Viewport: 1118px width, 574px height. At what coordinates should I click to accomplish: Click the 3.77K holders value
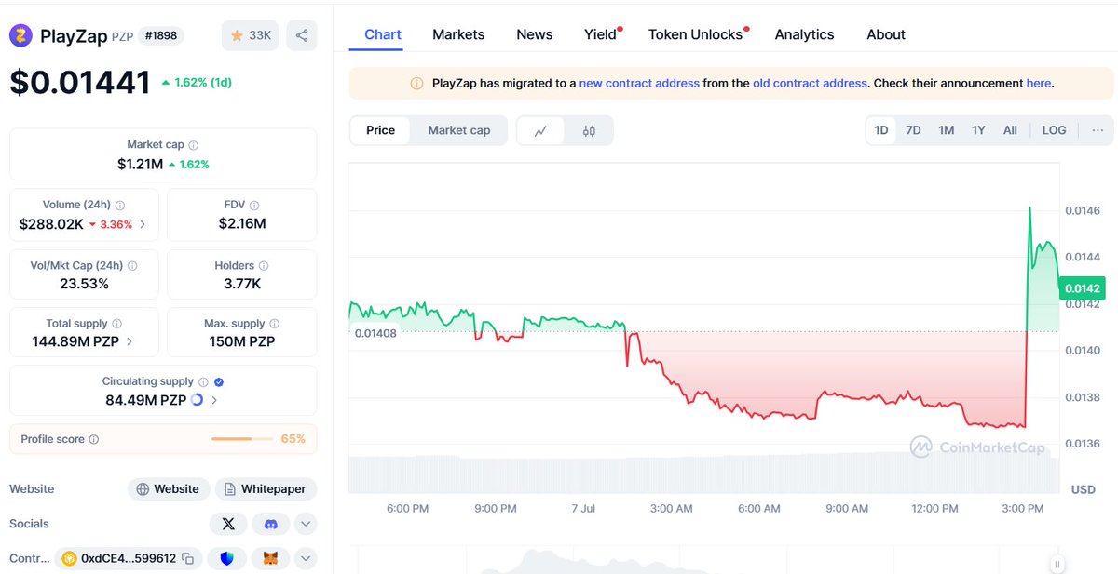pyautogui.click(x=241, y=283)
